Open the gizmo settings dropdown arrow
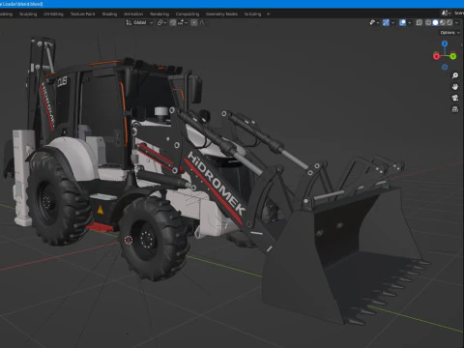The image size is (464, 348). coord(393,22)
